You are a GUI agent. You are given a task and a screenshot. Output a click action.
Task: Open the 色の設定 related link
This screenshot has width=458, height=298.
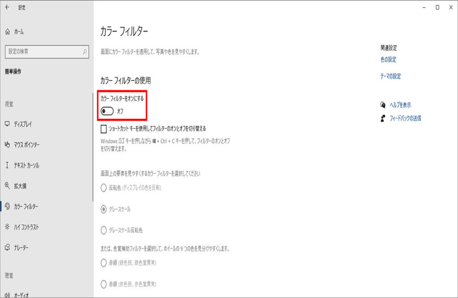tap(388, 59)
